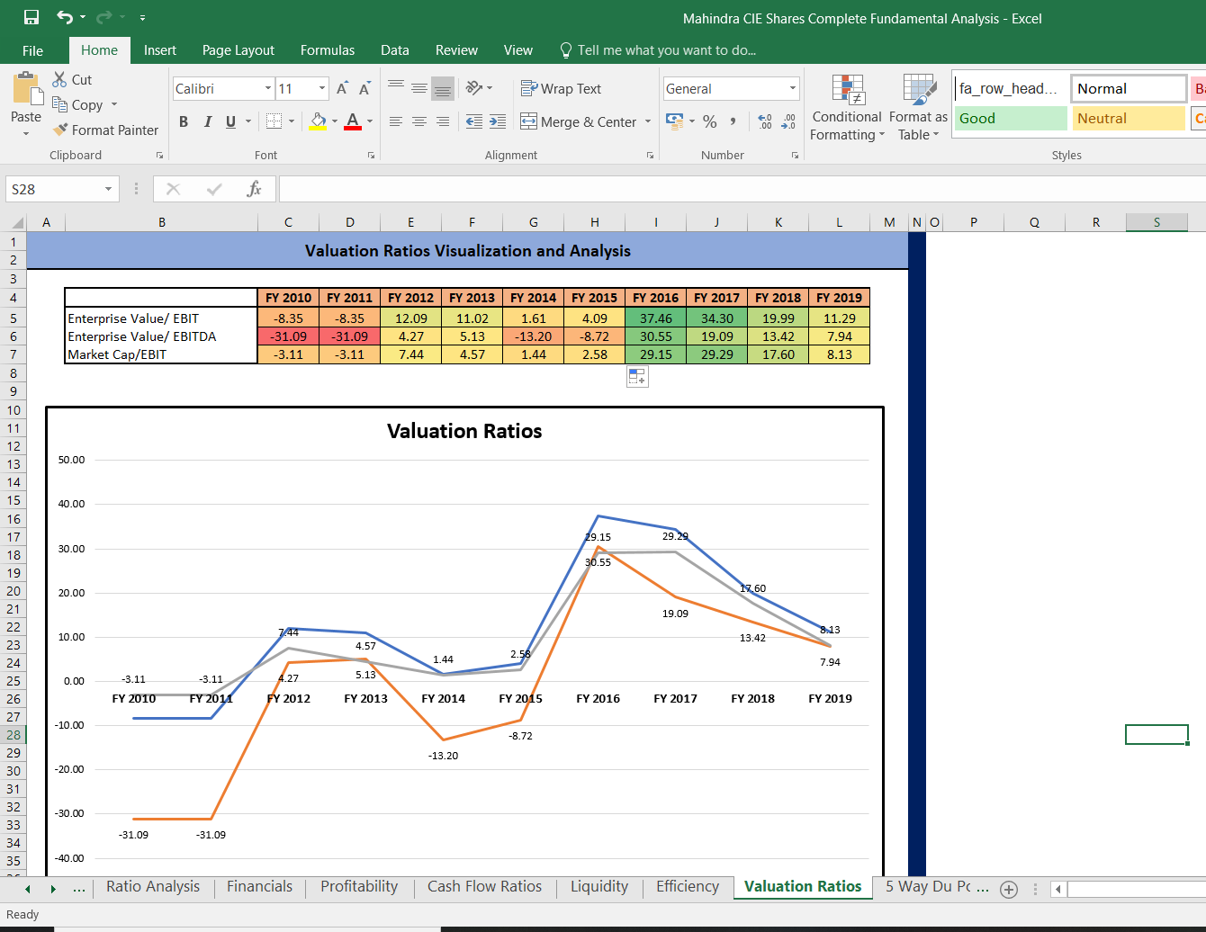Toggle Italic formatting
Image resolution: width=1206 pixels, height=932 pixels.
tap(207, 121)
